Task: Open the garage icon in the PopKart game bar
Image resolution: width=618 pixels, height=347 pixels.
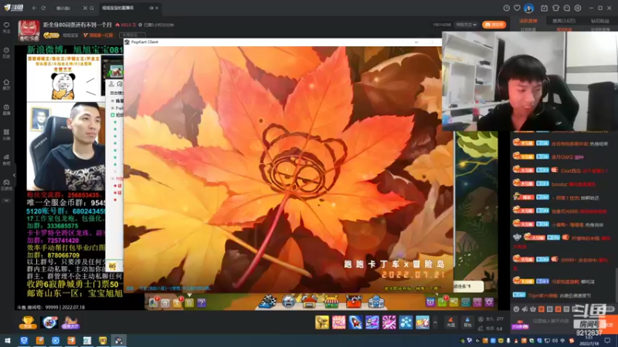Action: [310, 302]
